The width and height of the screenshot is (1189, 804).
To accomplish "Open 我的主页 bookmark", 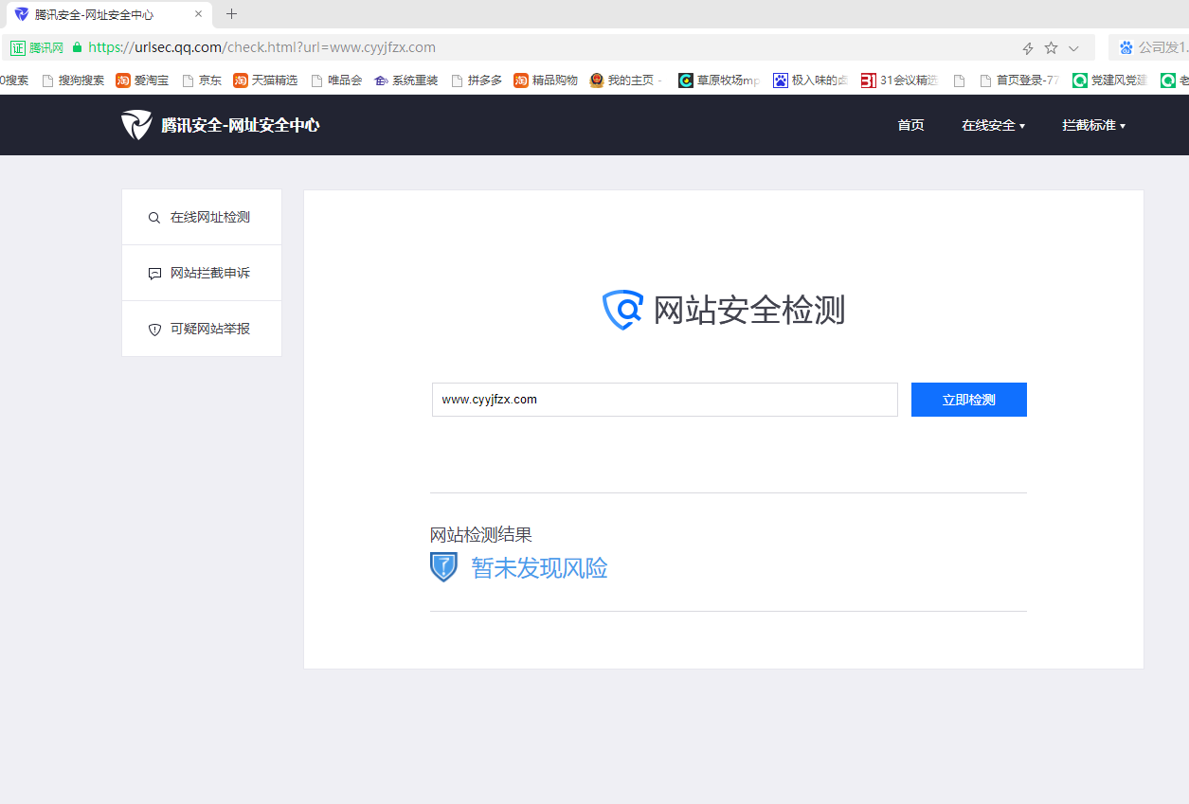I will pyautogui.click(x=626, y=80).
